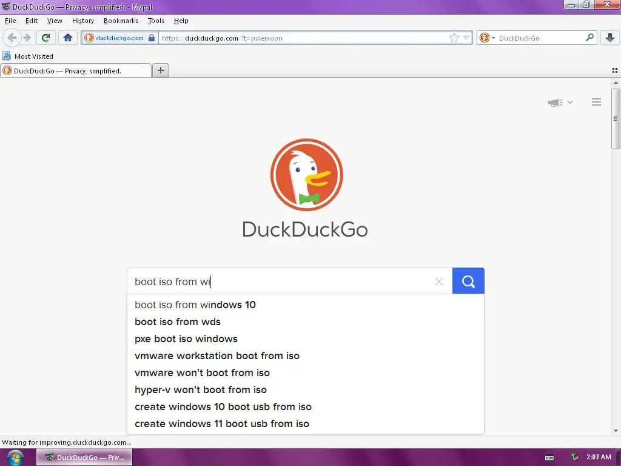
Task: Select suggestion "create windows 11 boot usb from iso"
Action: (x=306, y=424)
